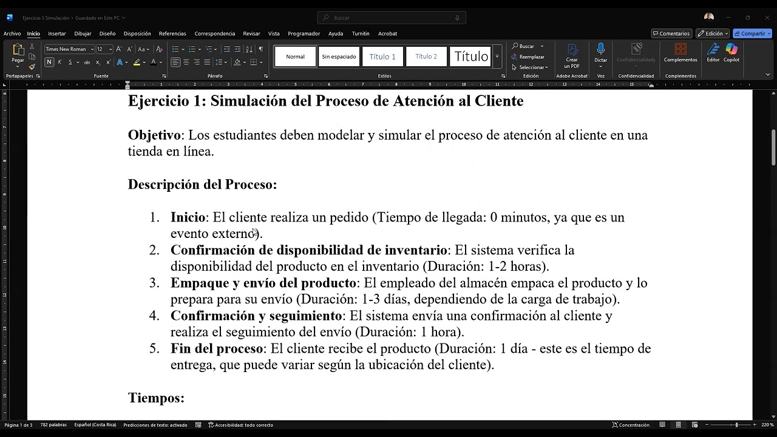This screenshot has height=437, width=777.
Task: Click the multilevel list icon
Action: coord(209,49)
